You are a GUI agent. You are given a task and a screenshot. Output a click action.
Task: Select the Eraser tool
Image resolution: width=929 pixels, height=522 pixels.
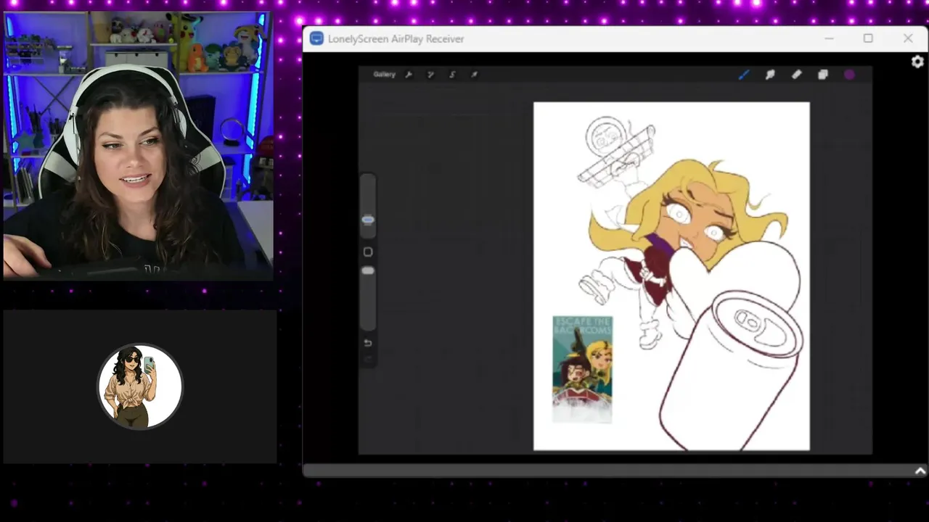pos(796,75)
